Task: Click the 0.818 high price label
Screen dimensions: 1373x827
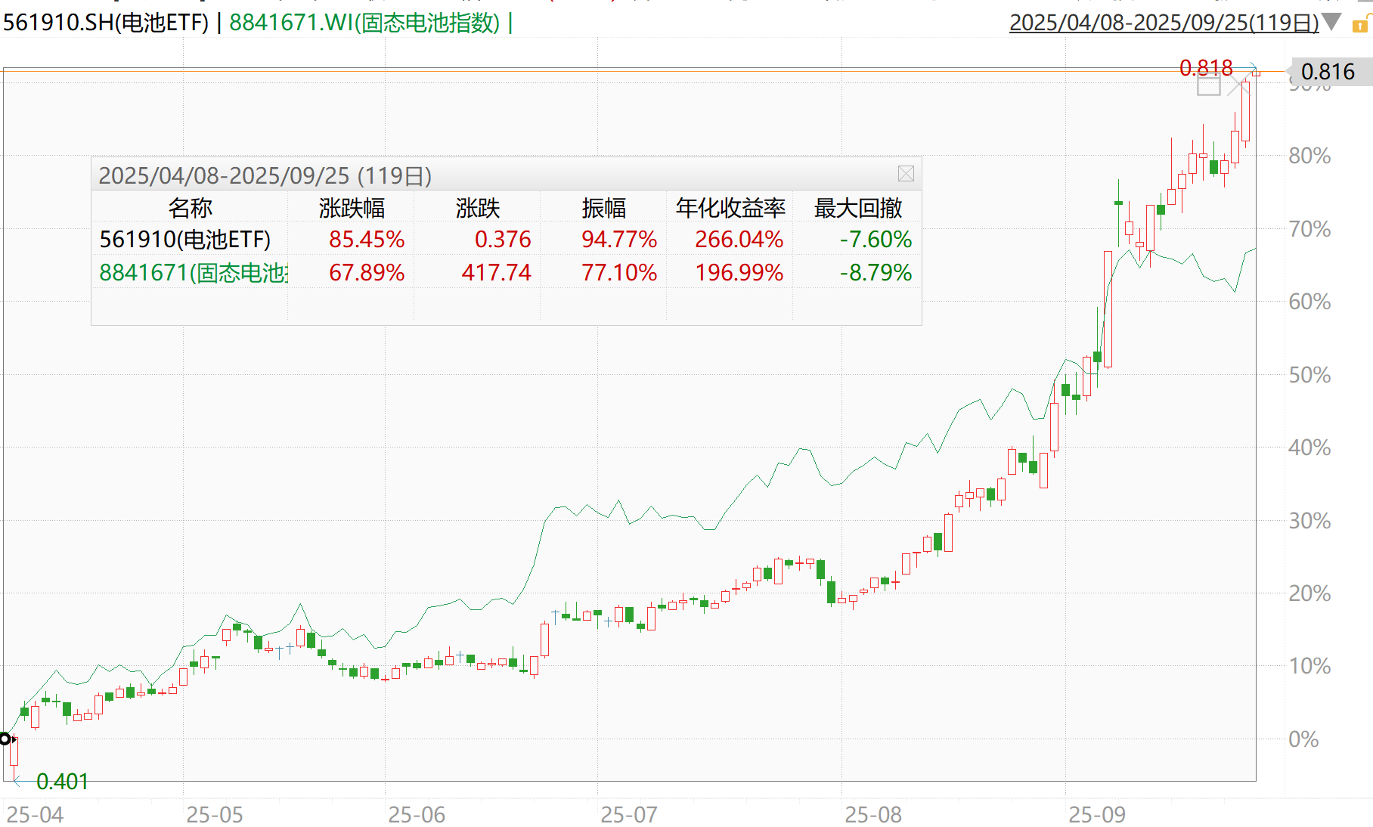Action: coord(1205,68)
